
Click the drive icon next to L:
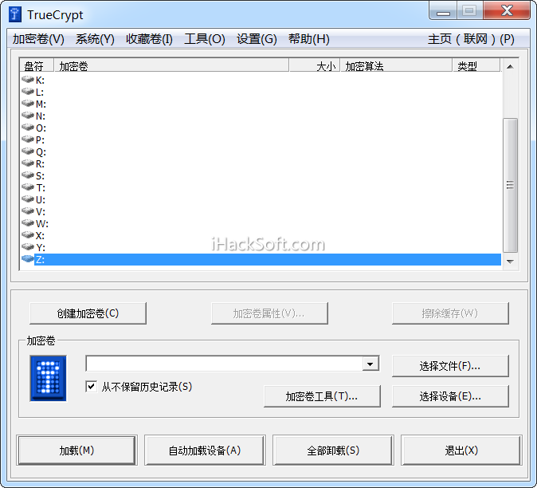click(x=27, y=92)
